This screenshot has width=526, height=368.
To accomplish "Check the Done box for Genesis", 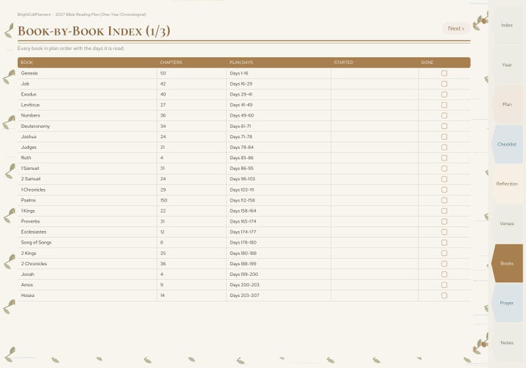I will point(444,73).
